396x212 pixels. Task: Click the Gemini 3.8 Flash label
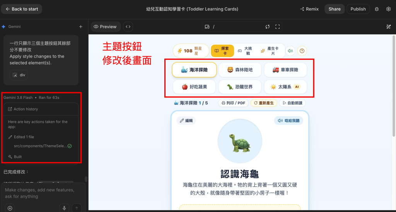tap(18, 98)
